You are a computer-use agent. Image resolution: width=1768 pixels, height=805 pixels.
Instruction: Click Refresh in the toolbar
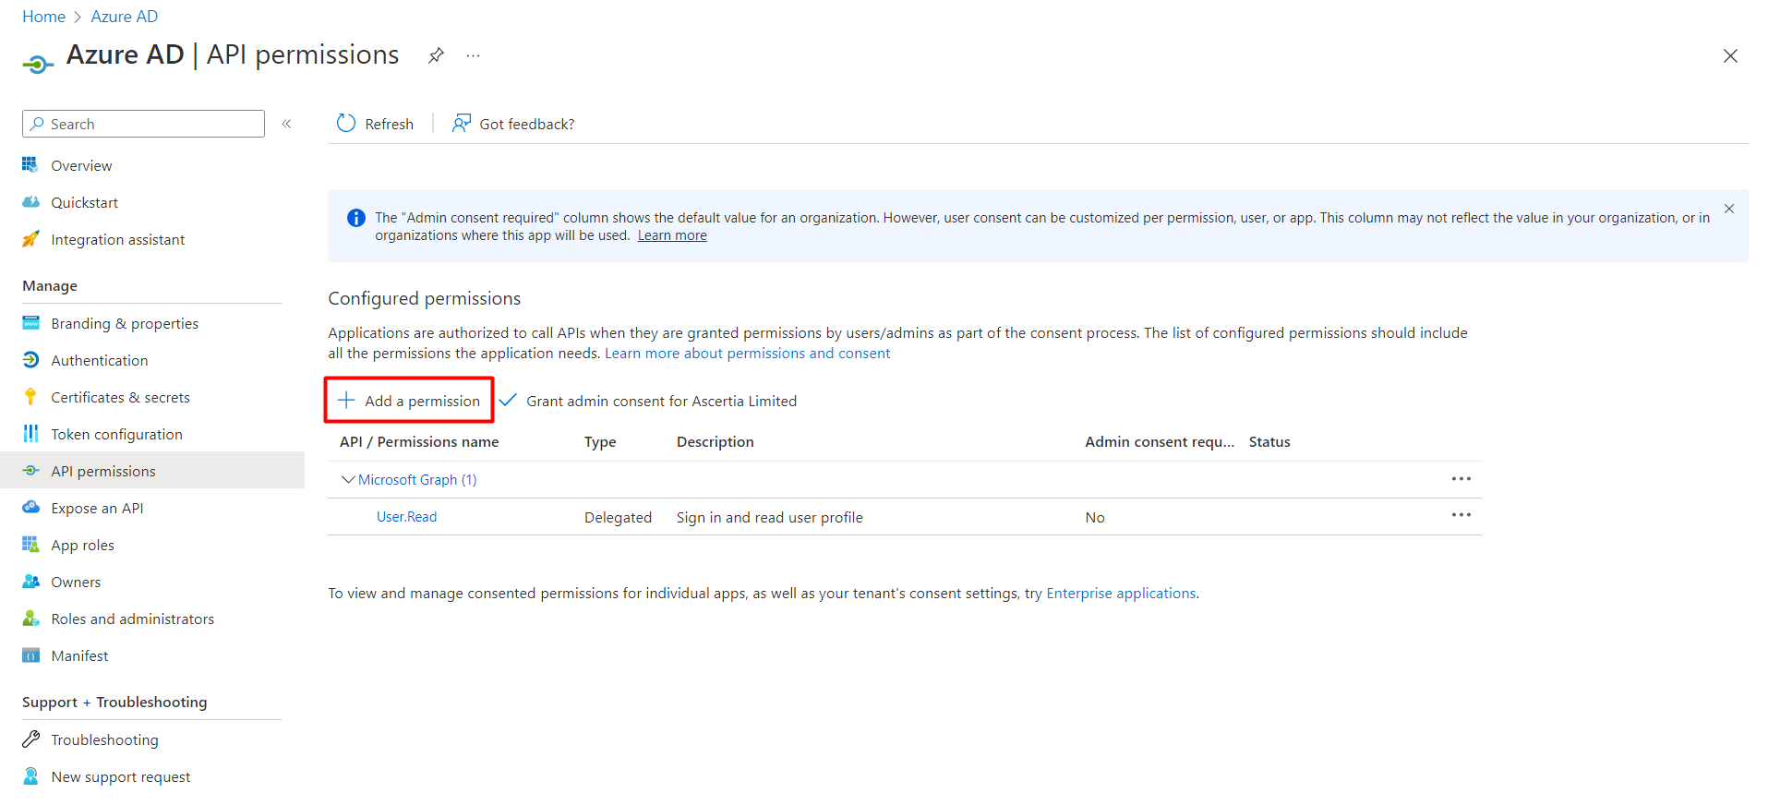[x=375, y=124]
